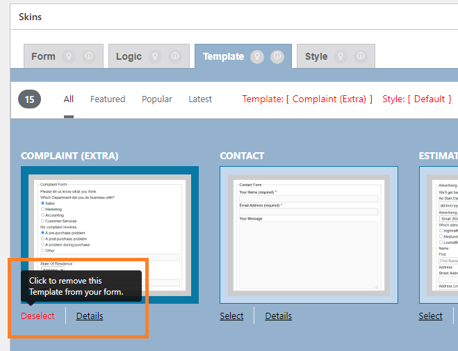Filter templates by Featured

pos(108,99)
